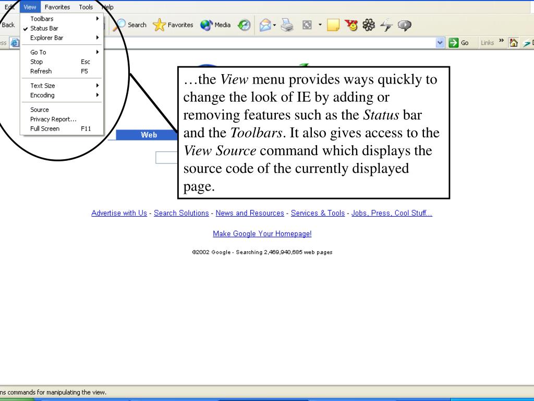Open Jobs, Press, Cool Stuff link
Image resolution: width=534 pixels, height=401 pixels.
392,213
